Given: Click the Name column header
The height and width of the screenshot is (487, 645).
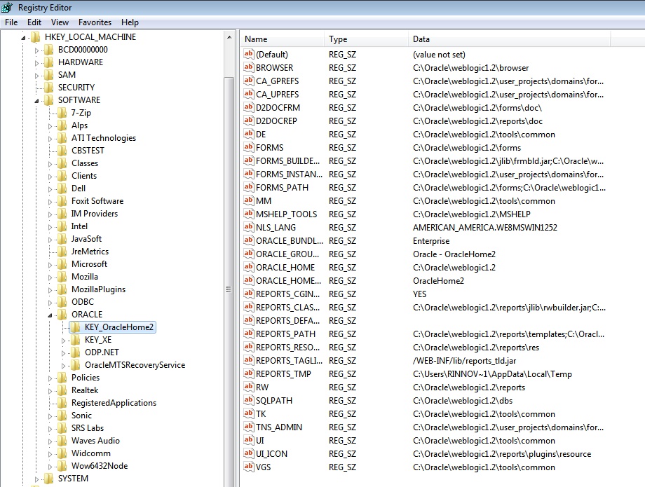Looking at the screenshot, I should [282, 39].
